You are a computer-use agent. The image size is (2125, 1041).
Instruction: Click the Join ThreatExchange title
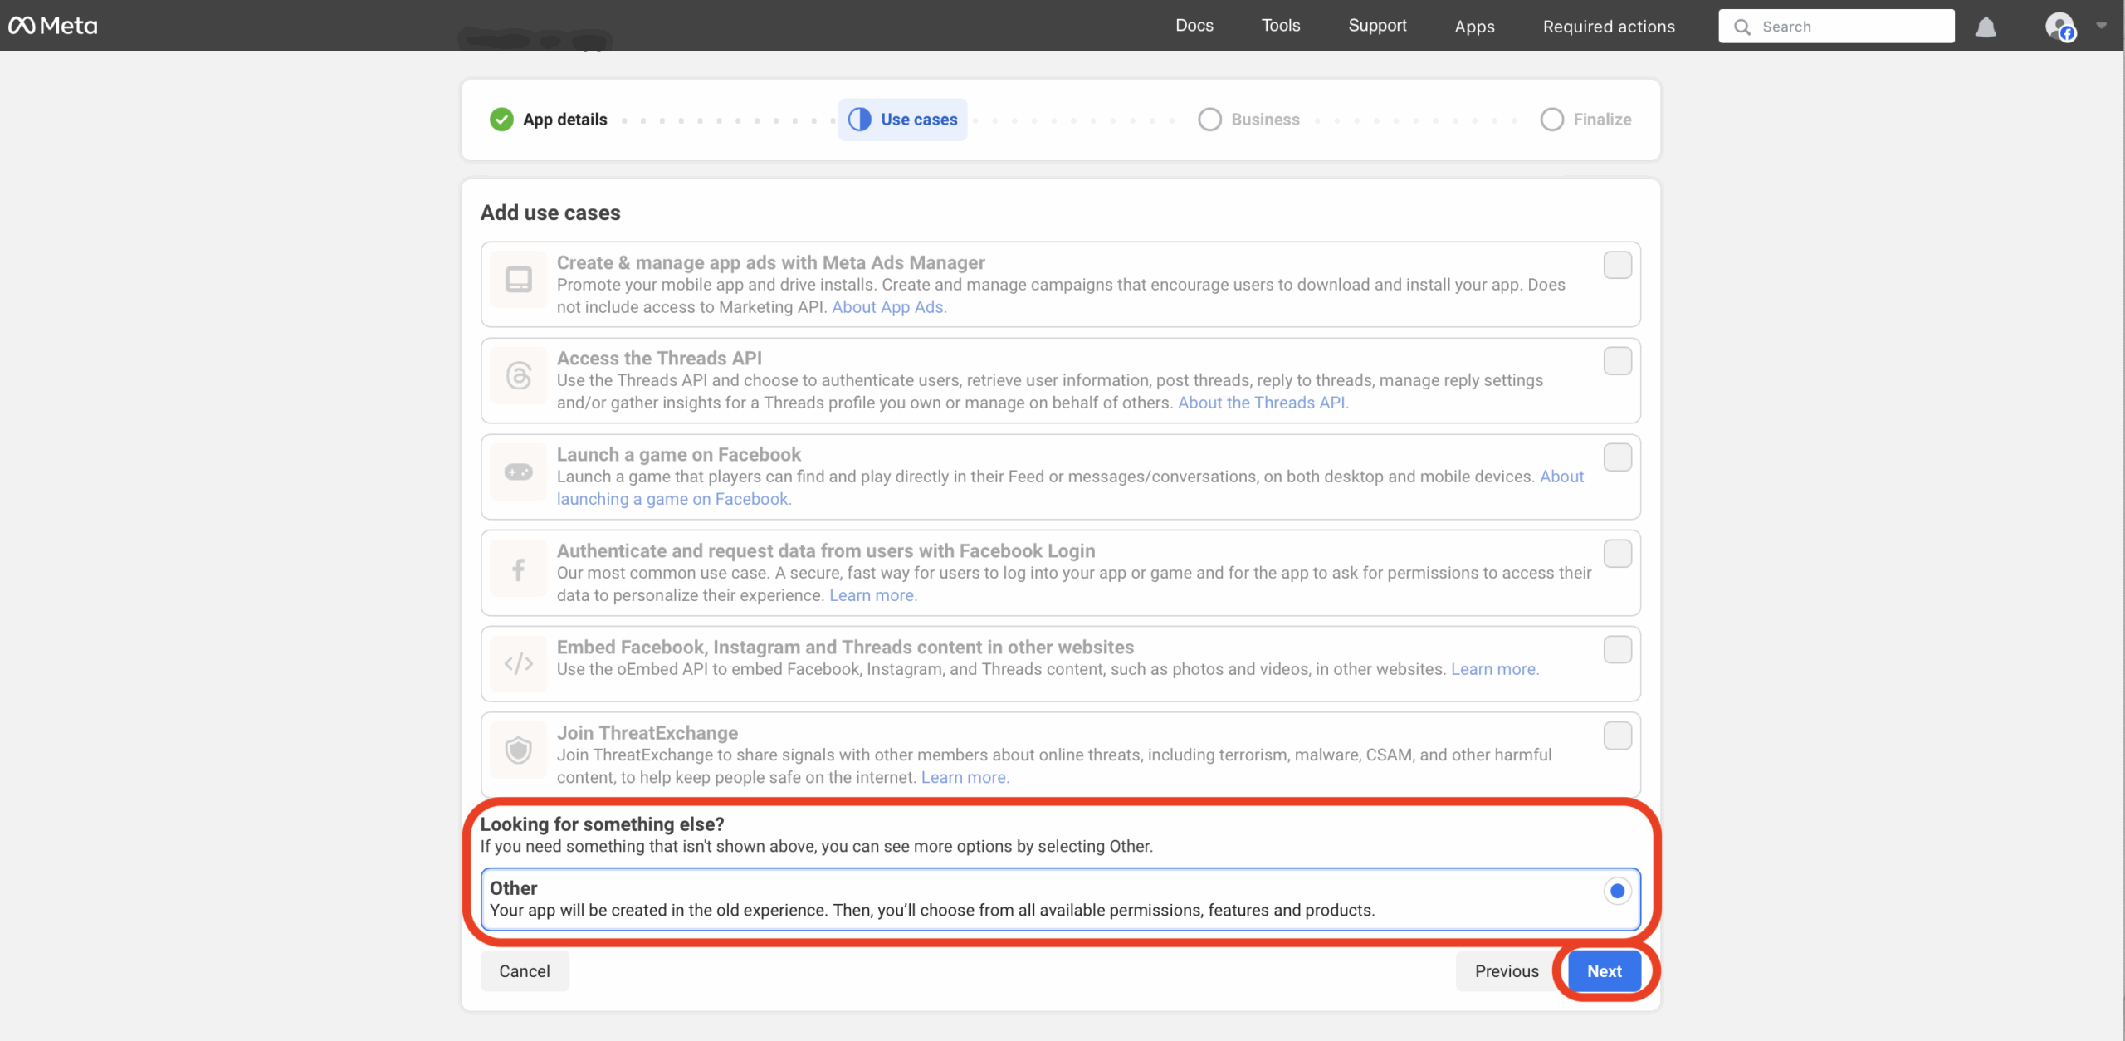(647, 733)
